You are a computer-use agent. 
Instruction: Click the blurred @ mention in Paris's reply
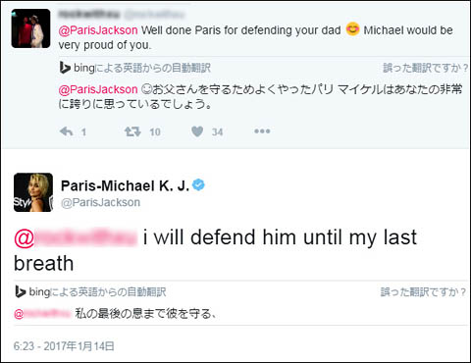(76, 238)
